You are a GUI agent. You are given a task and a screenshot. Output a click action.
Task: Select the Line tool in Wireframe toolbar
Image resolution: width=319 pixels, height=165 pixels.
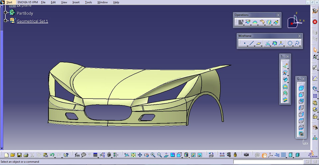[252, 43]
